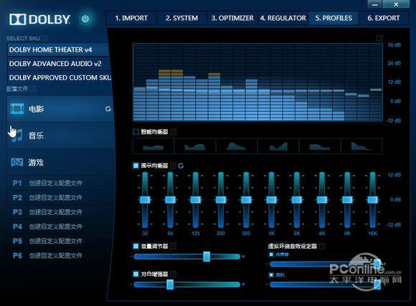
Task: Click the 500 Hz equalizer slider handle
Action: pos(246,200)
